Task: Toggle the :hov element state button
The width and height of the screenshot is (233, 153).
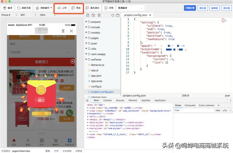Action: click(x=218, y=110)
